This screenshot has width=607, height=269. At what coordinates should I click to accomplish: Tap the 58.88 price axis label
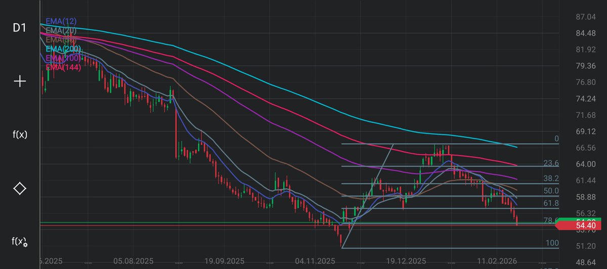(x=586, y=197)
